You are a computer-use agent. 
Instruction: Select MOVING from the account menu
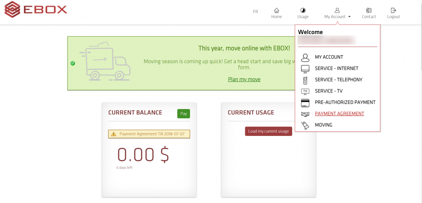pos(324,125)
